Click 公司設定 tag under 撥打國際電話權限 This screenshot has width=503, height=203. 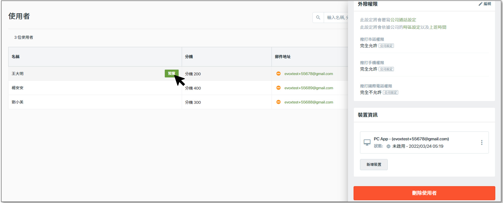click(x=390, y=93)
